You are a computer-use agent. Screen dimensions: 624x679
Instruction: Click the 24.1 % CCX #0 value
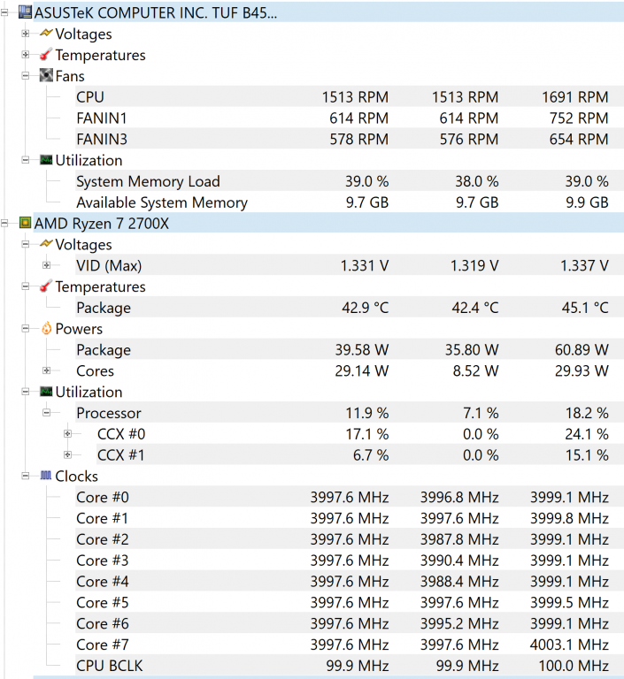tap(587, 434)
